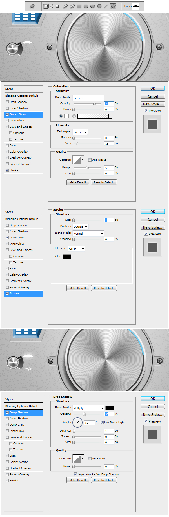Open the Technique dropdown showing Softer
The image size is (169, 517).
tap(80, 132)
